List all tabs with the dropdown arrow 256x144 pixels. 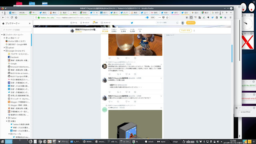pyautogui.click(x=231, y=12)
